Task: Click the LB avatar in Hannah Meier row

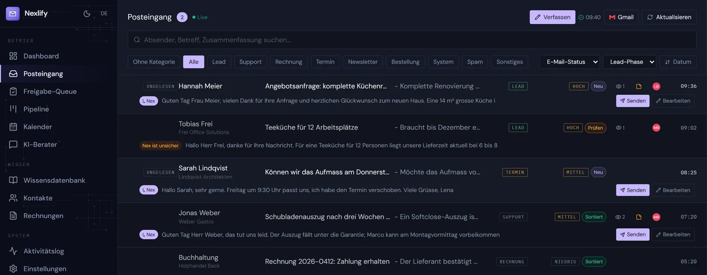Action: pyautogui.click(x=656, y=86)
